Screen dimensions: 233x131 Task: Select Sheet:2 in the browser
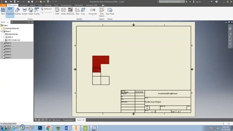(8, 43)
